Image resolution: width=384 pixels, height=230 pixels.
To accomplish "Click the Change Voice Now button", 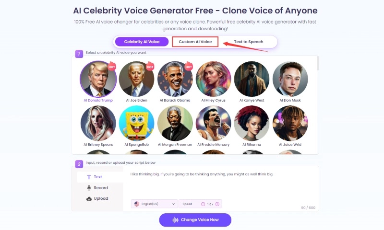I will coord(195,220).
